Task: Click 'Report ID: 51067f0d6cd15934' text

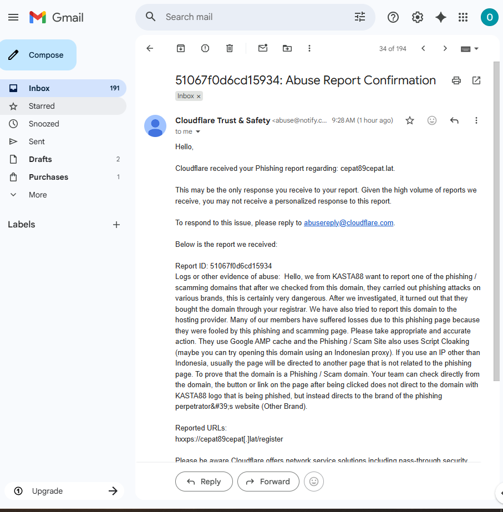Action: pyautogui.click(x=223, y=266)
